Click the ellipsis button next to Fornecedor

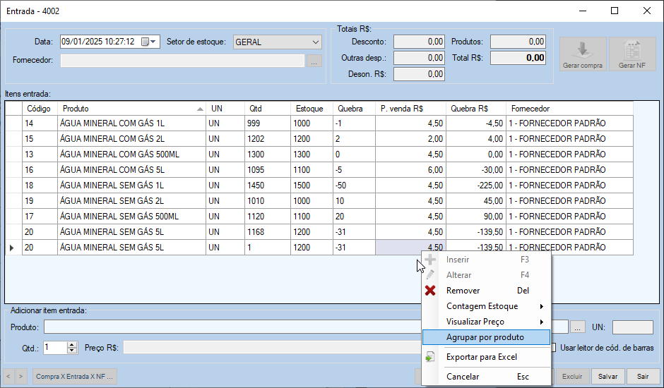314,61
